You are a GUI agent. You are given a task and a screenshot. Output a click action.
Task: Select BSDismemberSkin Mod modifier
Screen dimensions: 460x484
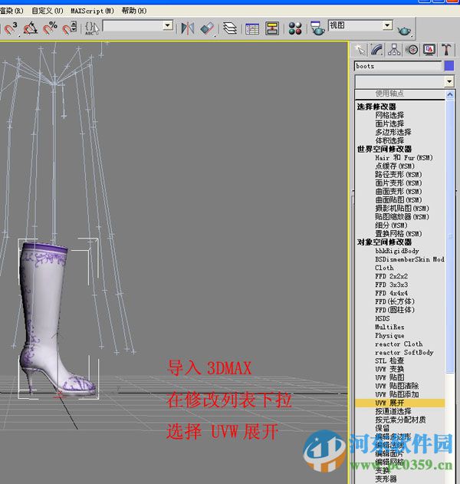409,259
